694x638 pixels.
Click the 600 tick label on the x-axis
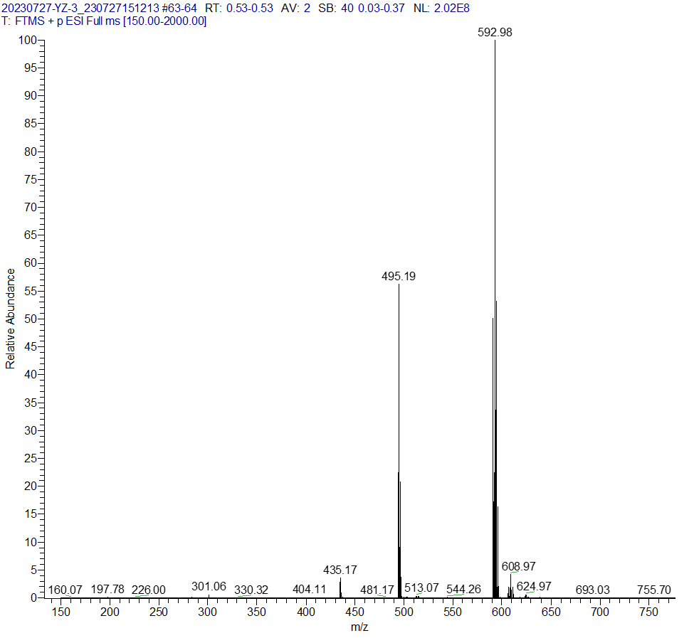(x=502, y=612)
